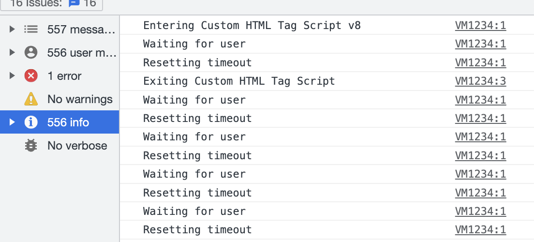Open VM1234:1 link beside first Waiting for user
The width and height of the screenshot is (534, 242).
click(480, 44)
